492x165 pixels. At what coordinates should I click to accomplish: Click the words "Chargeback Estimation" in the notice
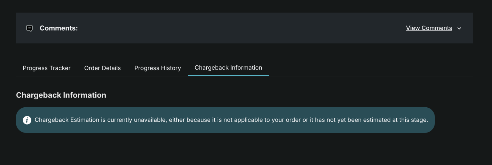coord(67,120)
